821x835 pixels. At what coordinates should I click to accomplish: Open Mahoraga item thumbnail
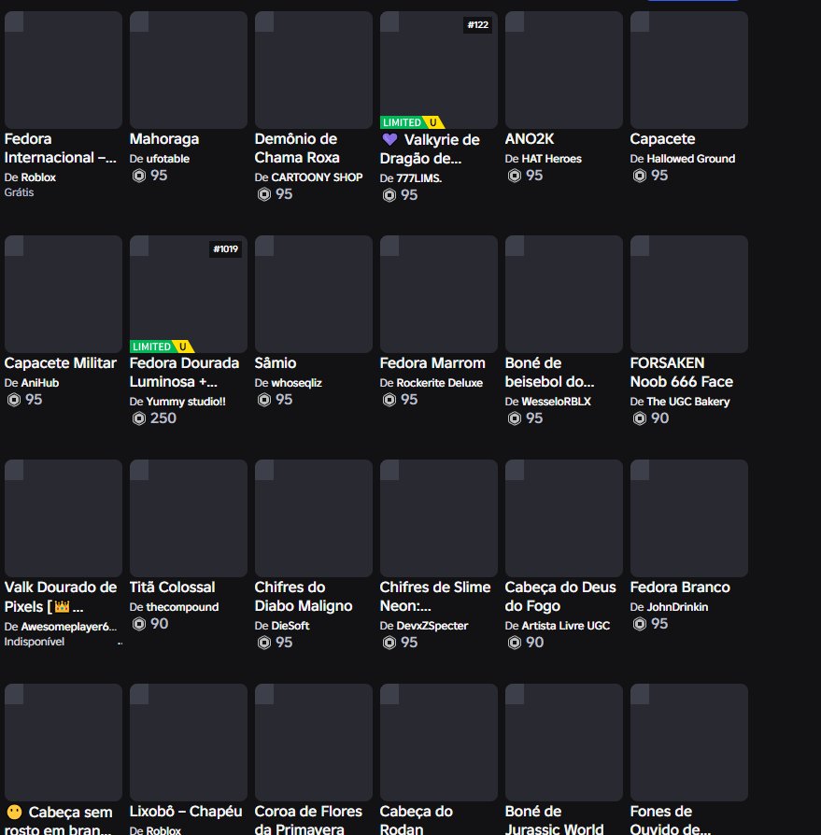[x=189, y=70]
